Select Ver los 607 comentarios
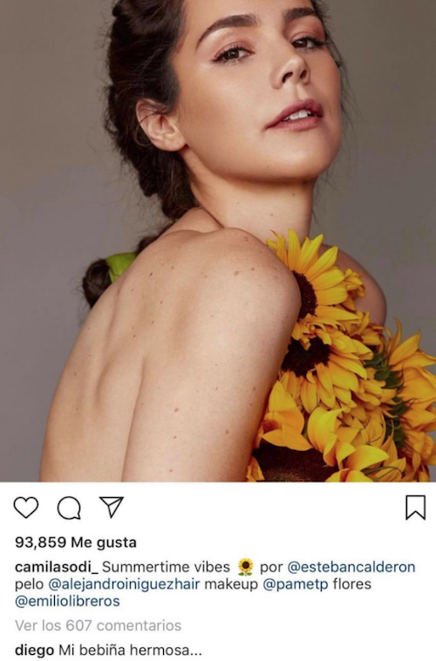The width and height of the screenshot is (436, 661). [x=99, y=625]
